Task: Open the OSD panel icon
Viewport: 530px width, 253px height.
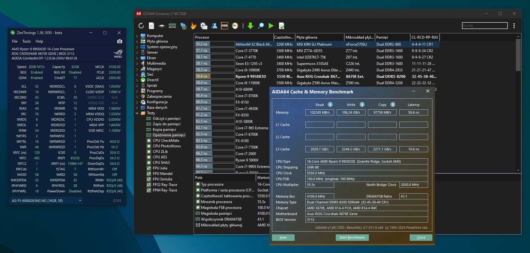Action: [x=225, y=26]
